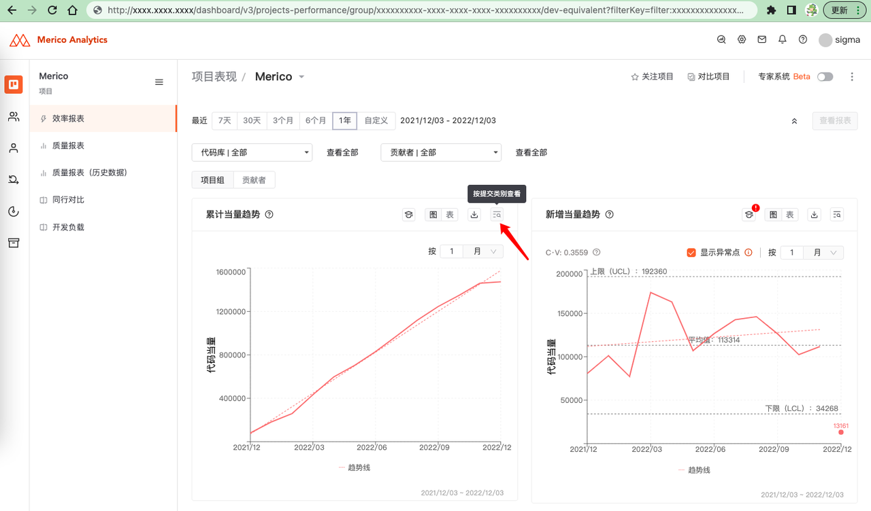Select the 7天 time range
The image size is (871, 511).
tap(225, 120)
